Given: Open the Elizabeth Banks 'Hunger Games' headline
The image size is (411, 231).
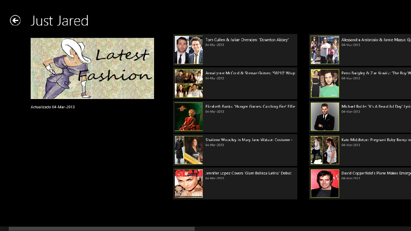Looking at the screenshot, I should pyautogui.click(x=250, y=106).
